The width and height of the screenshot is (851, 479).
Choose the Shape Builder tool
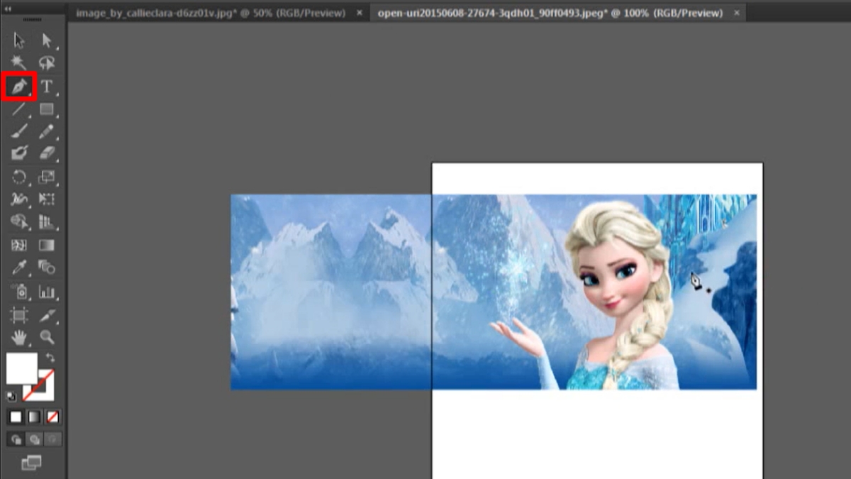19,222
